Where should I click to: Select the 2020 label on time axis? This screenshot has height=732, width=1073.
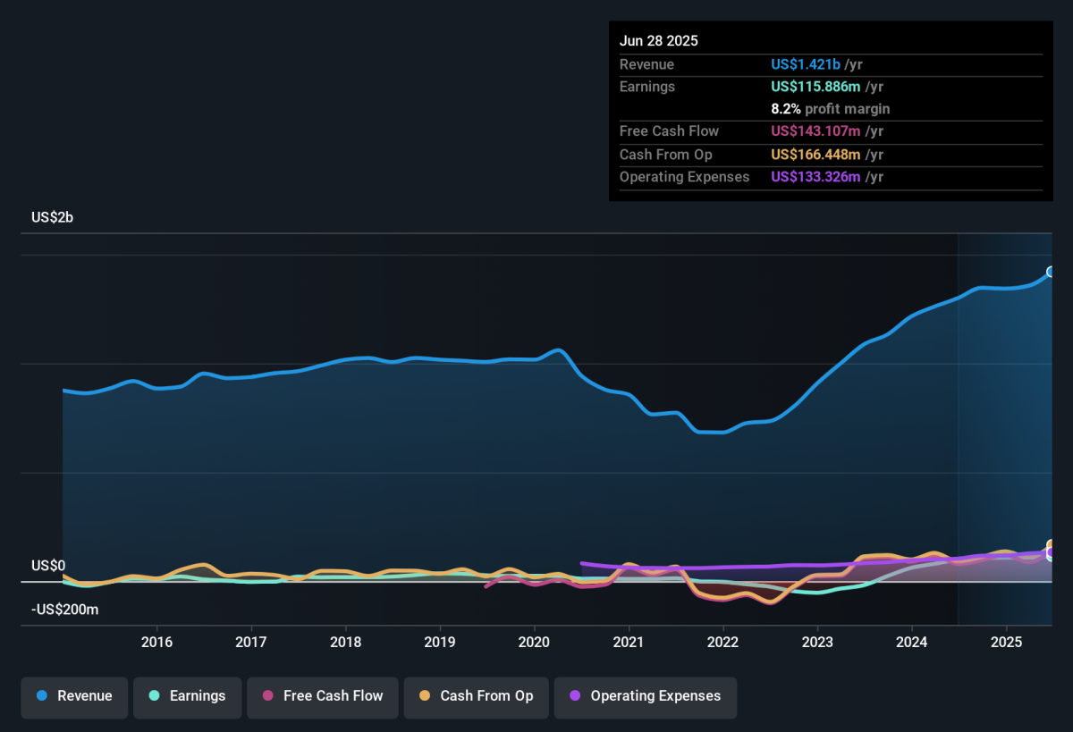tap(534, 642)
